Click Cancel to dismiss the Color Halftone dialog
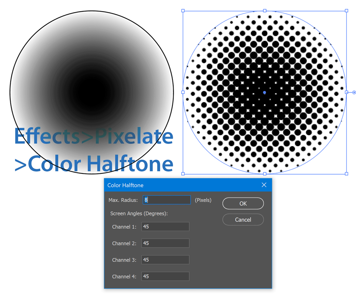The width and height of the screenshot is (356, 295). coord(243,220)
